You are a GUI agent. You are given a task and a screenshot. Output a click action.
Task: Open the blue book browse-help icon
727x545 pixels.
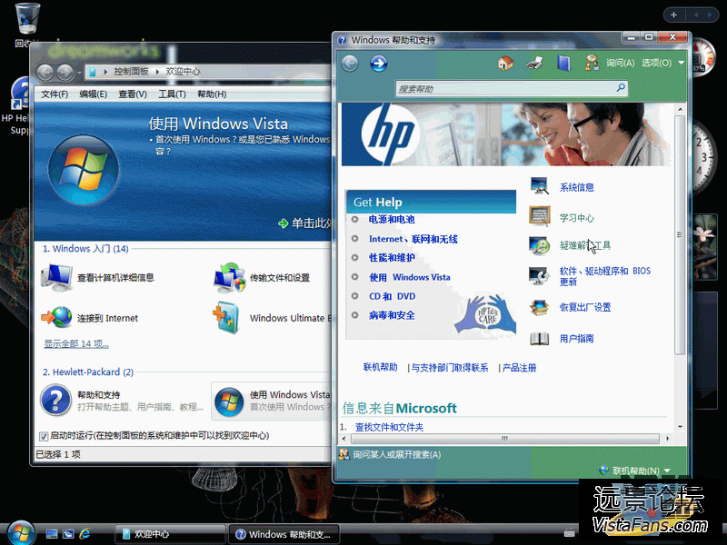click(x=563, y=63)
